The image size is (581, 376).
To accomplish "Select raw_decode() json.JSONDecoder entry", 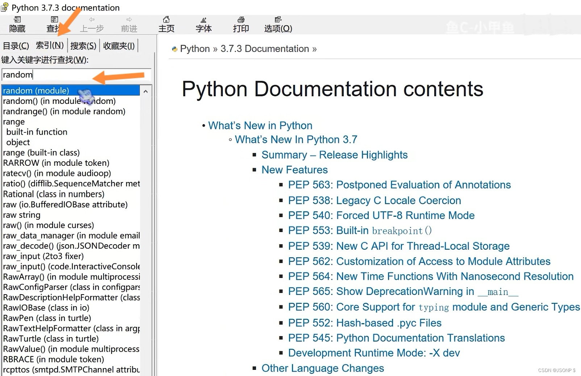I will tap(71, 246).
